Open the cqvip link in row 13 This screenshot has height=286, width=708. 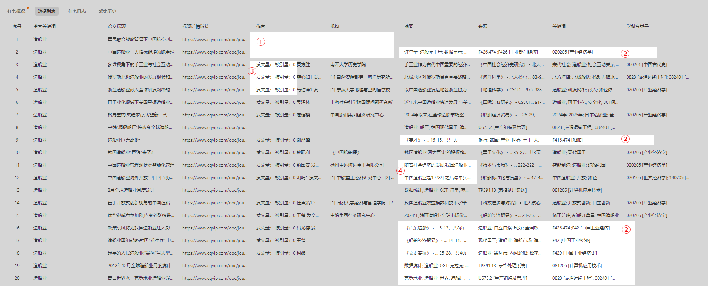click(215, 190)
